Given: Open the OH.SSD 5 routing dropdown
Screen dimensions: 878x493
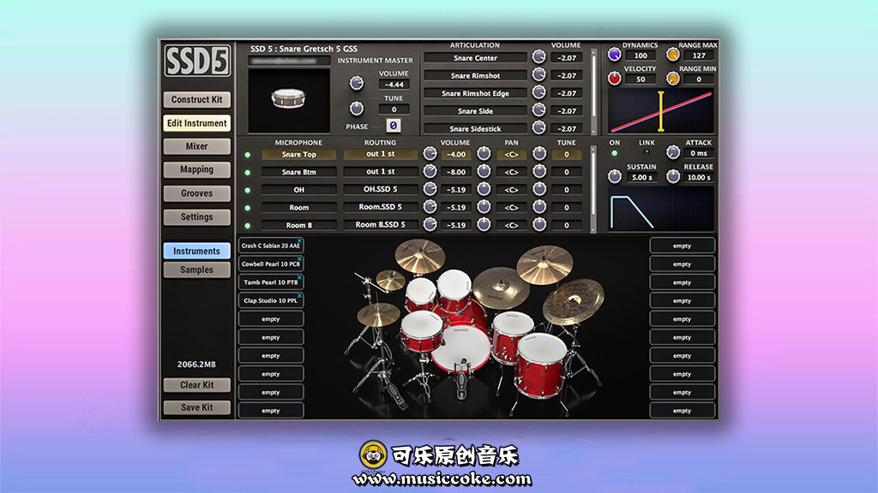Looking at the screenshot, I should pyautogui.click(x=380, y=189).
